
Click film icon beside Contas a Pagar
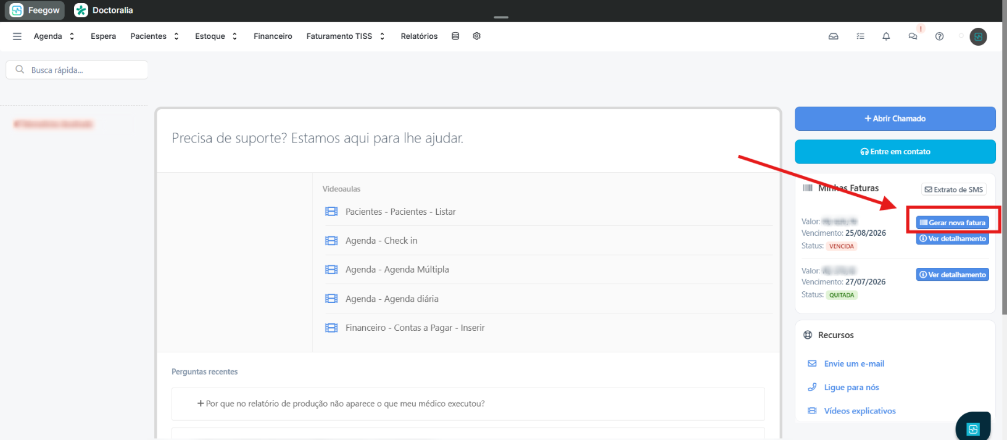click(331, 328)
